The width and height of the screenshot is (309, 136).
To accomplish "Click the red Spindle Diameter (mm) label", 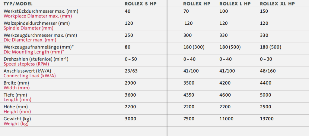I will coord(28,28).
